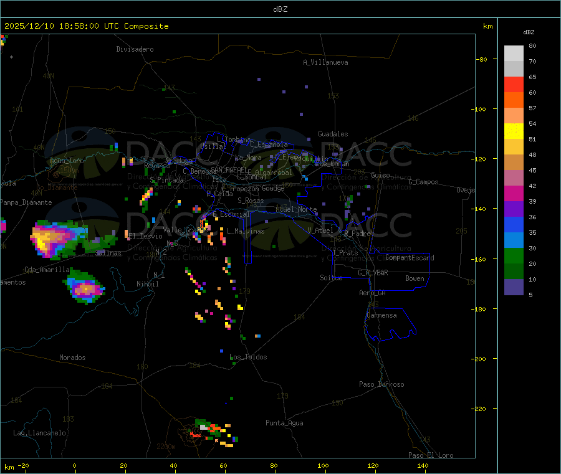This screenshot has width=561, height=474.
Task: Click the '-220' km tick on right axis
Action: [x=480, y=409]
